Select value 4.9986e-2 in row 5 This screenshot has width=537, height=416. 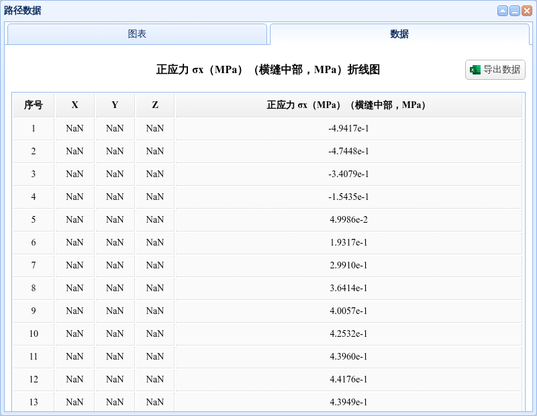point(348,219)
